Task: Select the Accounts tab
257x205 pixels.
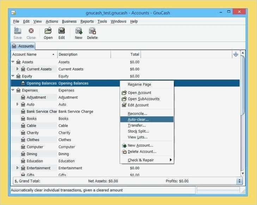Action: [23, 46]
